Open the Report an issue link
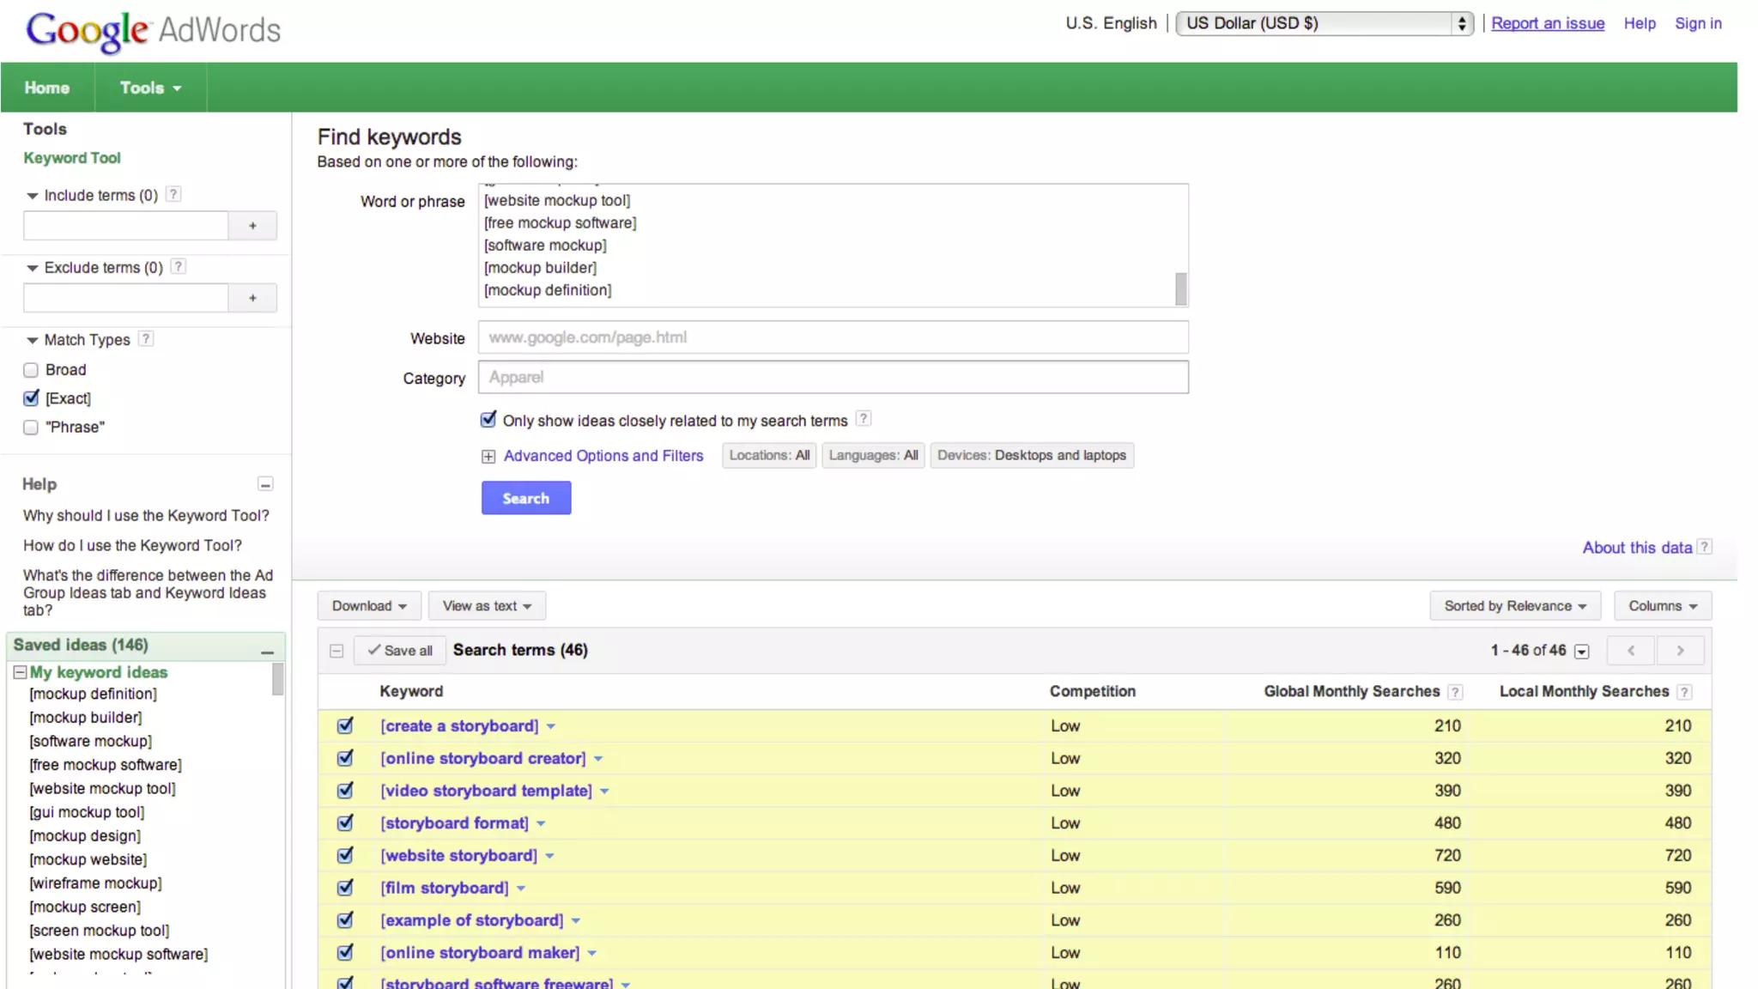This screenshot has width=1758, height=989. [1548, 23]
